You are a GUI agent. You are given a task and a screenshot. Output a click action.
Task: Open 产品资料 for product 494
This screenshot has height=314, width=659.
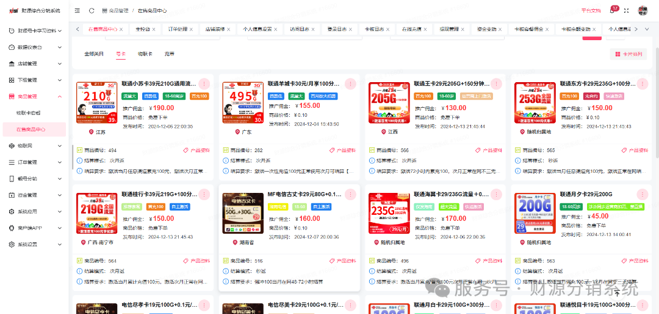pos(196,150)
